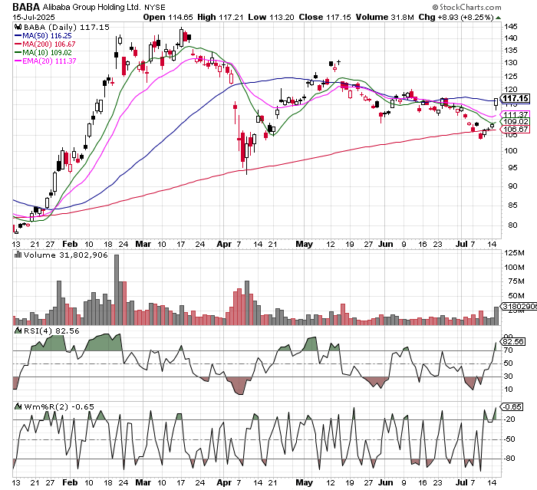The image size is (537, 490).
Task: Click the latest volume bar beside the 31802906 tag
Action: (x=496, y=316)
